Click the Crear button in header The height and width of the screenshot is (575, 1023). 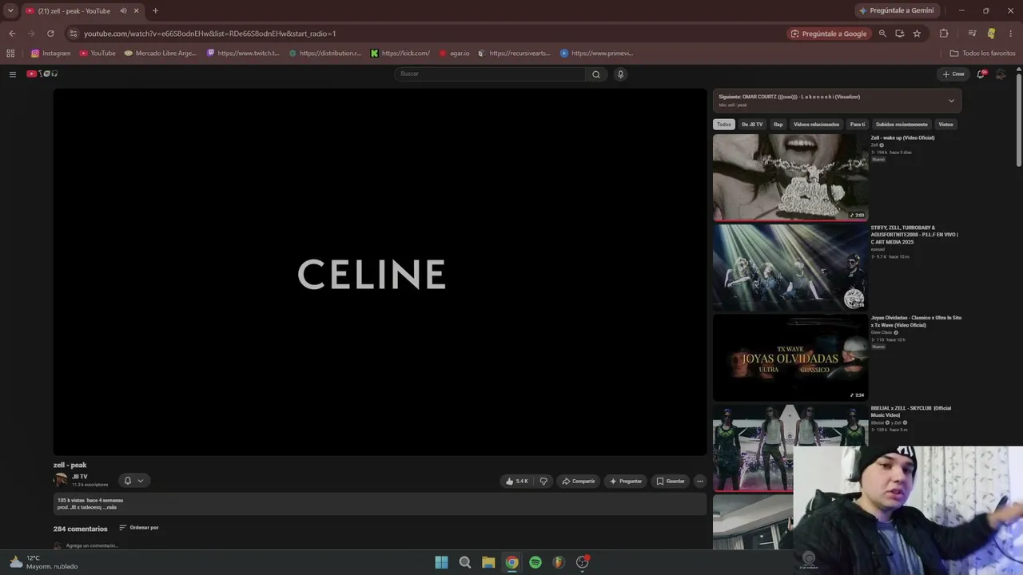tap(953, 74)
